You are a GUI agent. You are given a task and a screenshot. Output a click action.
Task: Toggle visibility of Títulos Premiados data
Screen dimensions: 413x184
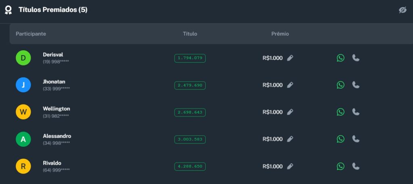point(403,10)
